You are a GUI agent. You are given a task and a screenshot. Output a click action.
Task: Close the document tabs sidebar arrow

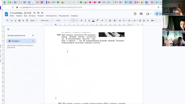8,29
